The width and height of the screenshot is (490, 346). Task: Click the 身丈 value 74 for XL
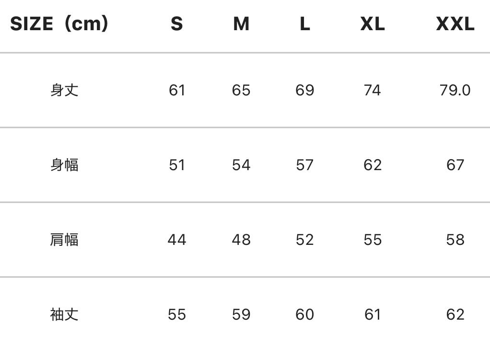click(373, 90)
